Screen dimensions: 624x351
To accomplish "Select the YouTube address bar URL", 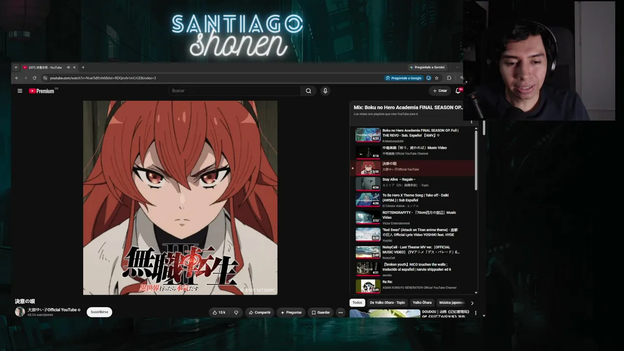I will click(103, 78).
